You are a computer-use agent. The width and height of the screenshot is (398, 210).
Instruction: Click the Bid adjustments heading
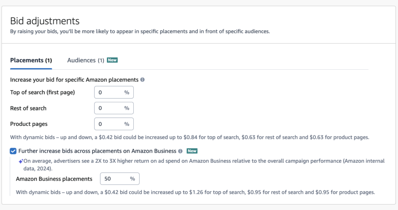(x=45, y=21)
